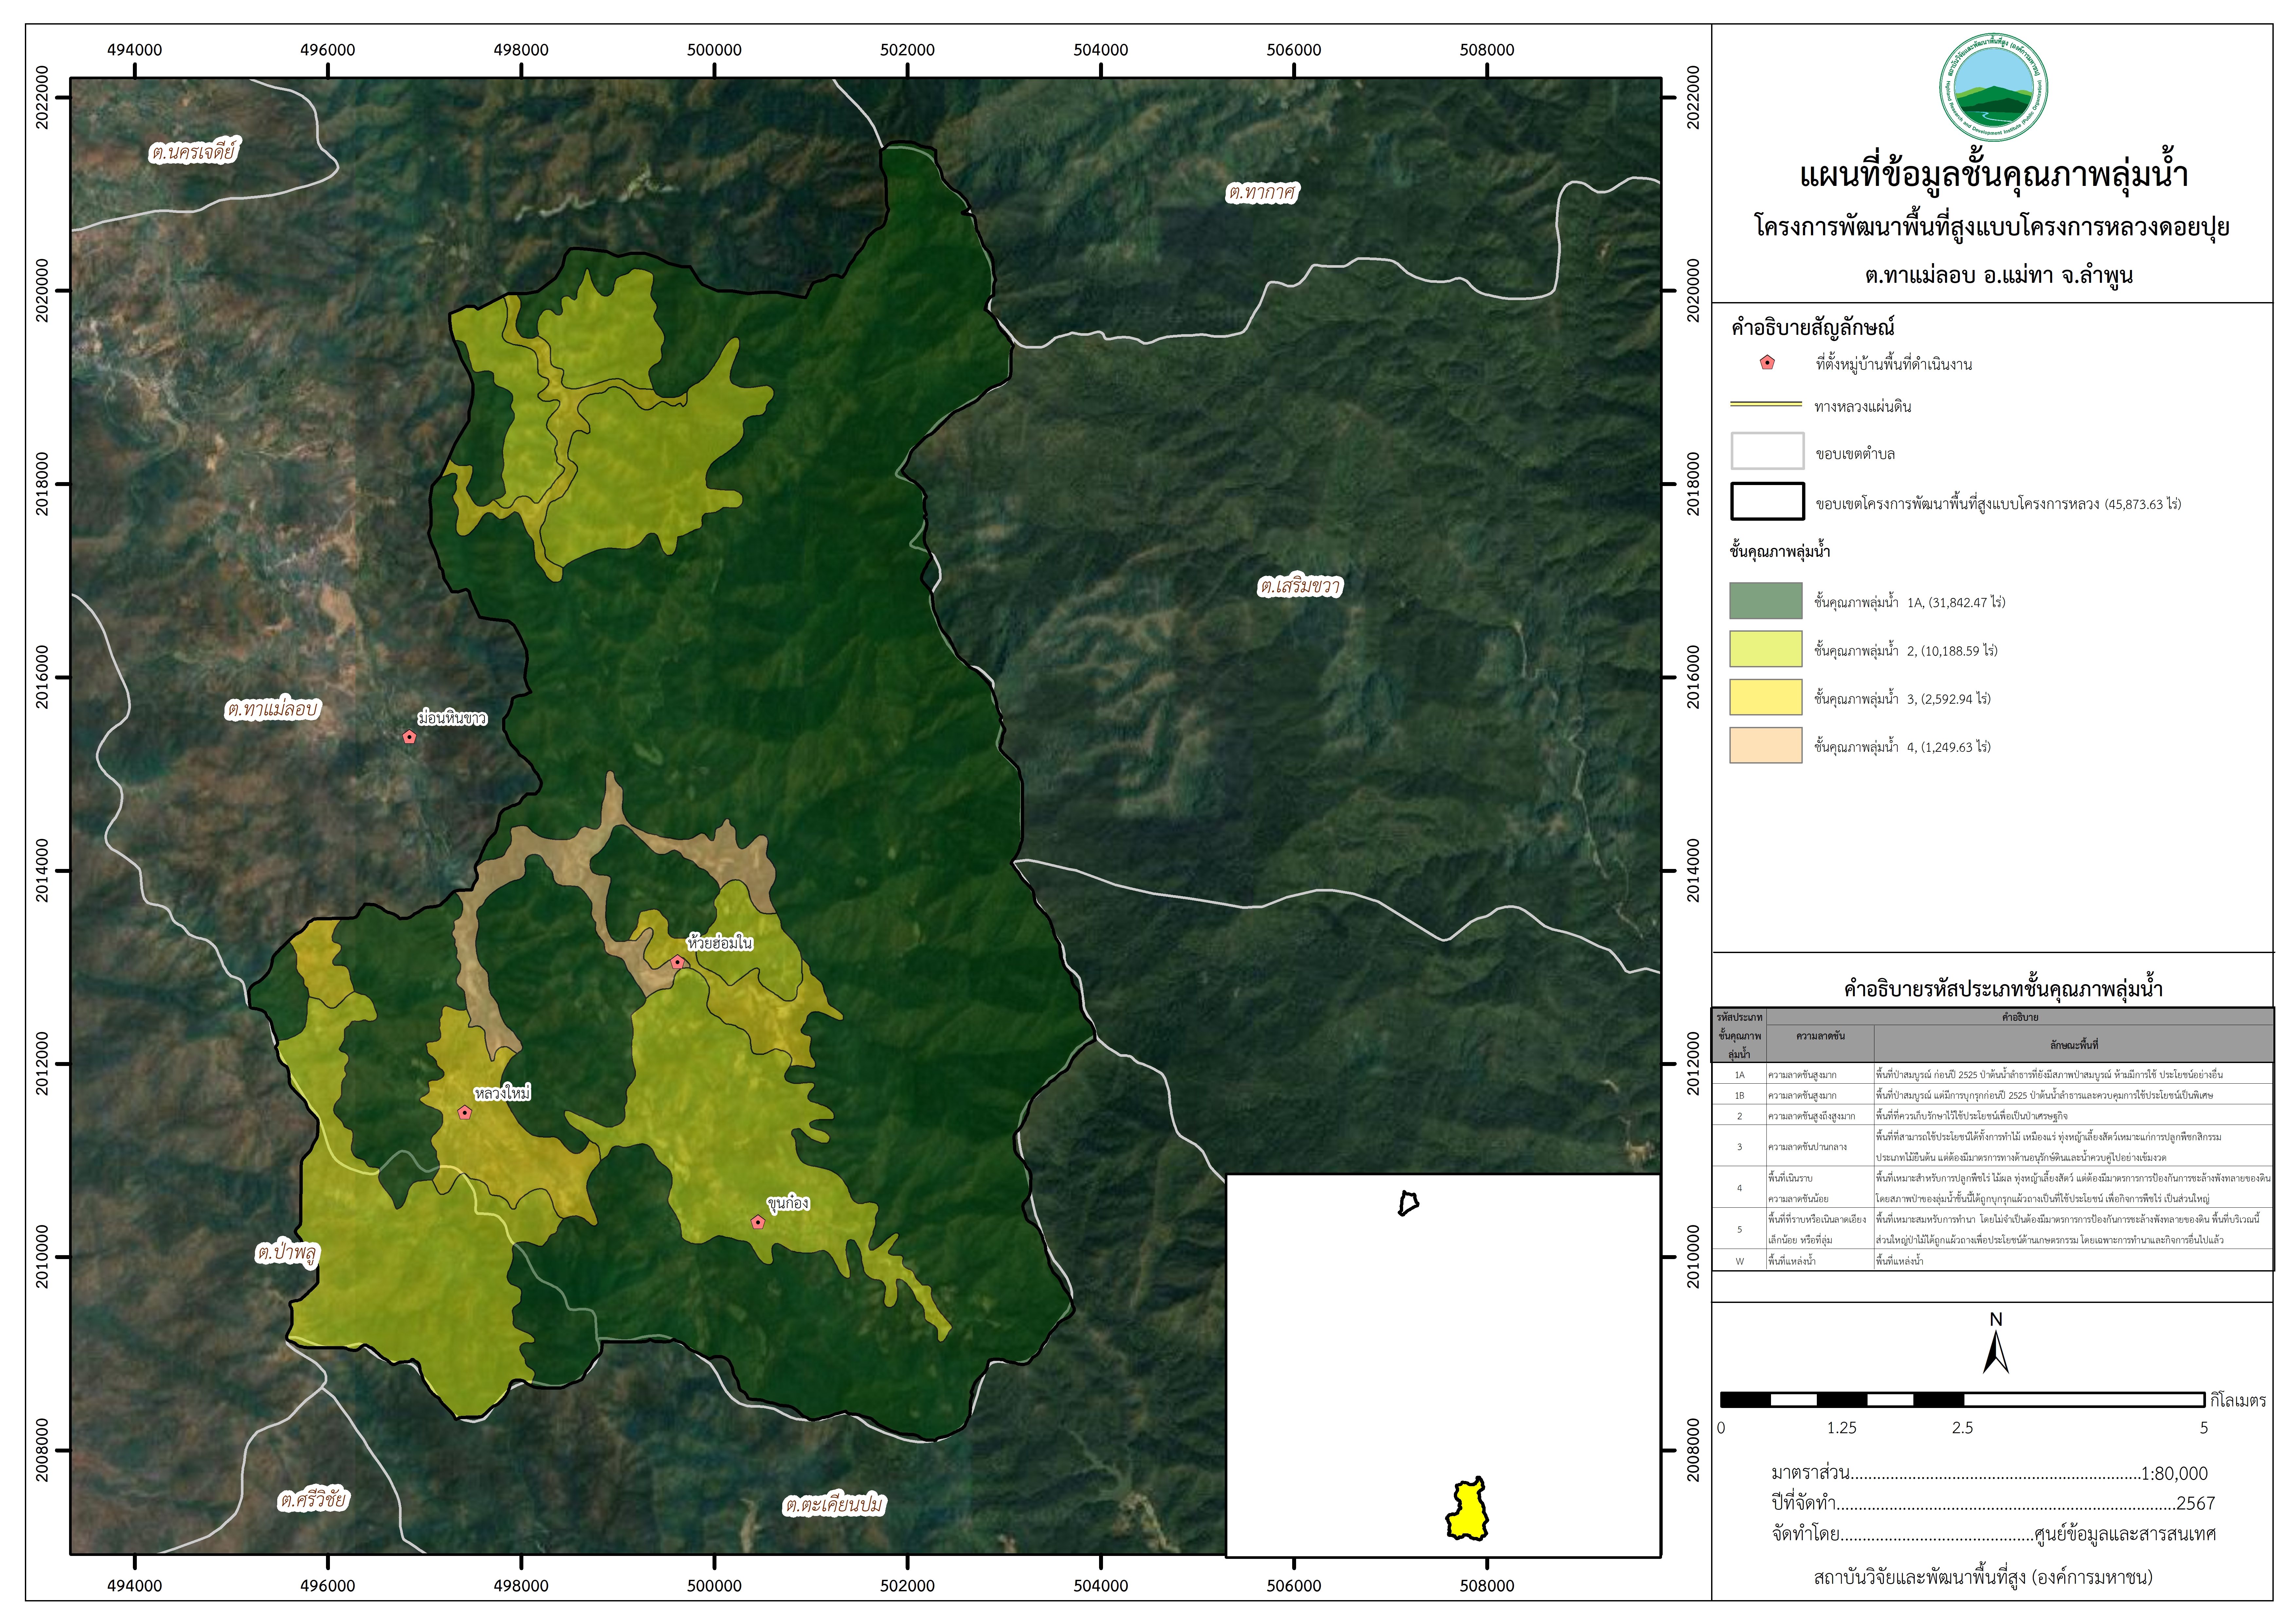The image size is (2295, 1624).
Task: Click the watershed class 3 yellow swatch
Action: point(1766,697)
